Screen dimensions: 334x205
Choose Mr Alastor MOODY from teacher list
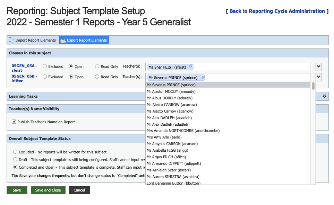point(171,91)
